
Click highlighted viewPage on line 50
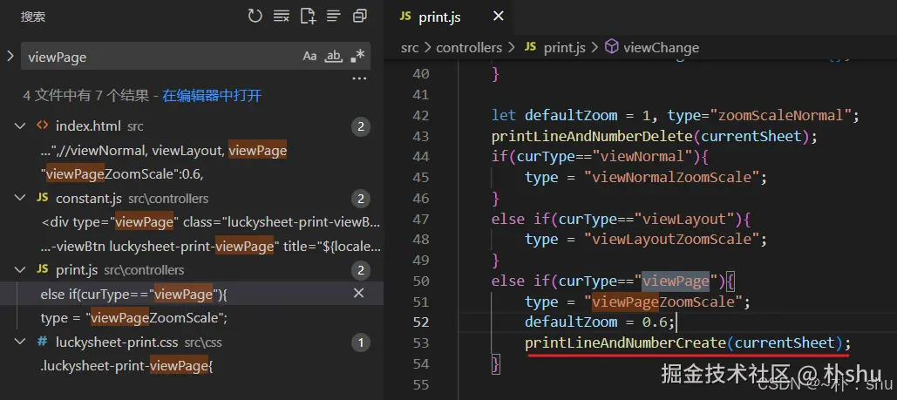[x=675, y=281]
